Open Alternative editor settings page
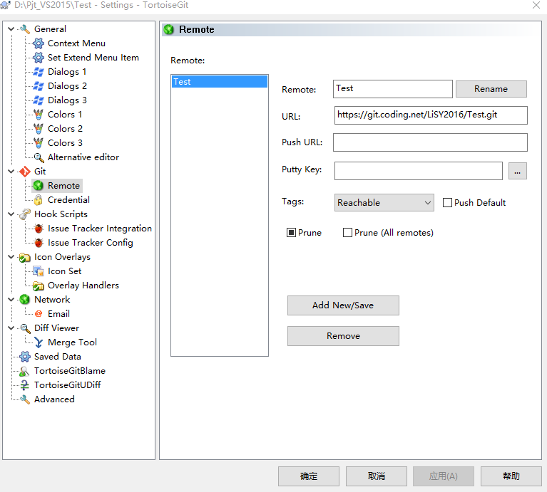Screen dimensions: 547x492 [83, 157]
